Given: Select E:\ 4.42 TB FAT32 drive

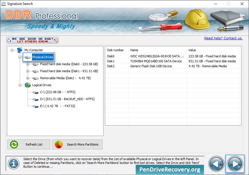Looking at the screenshot, I should click(58, 106).
